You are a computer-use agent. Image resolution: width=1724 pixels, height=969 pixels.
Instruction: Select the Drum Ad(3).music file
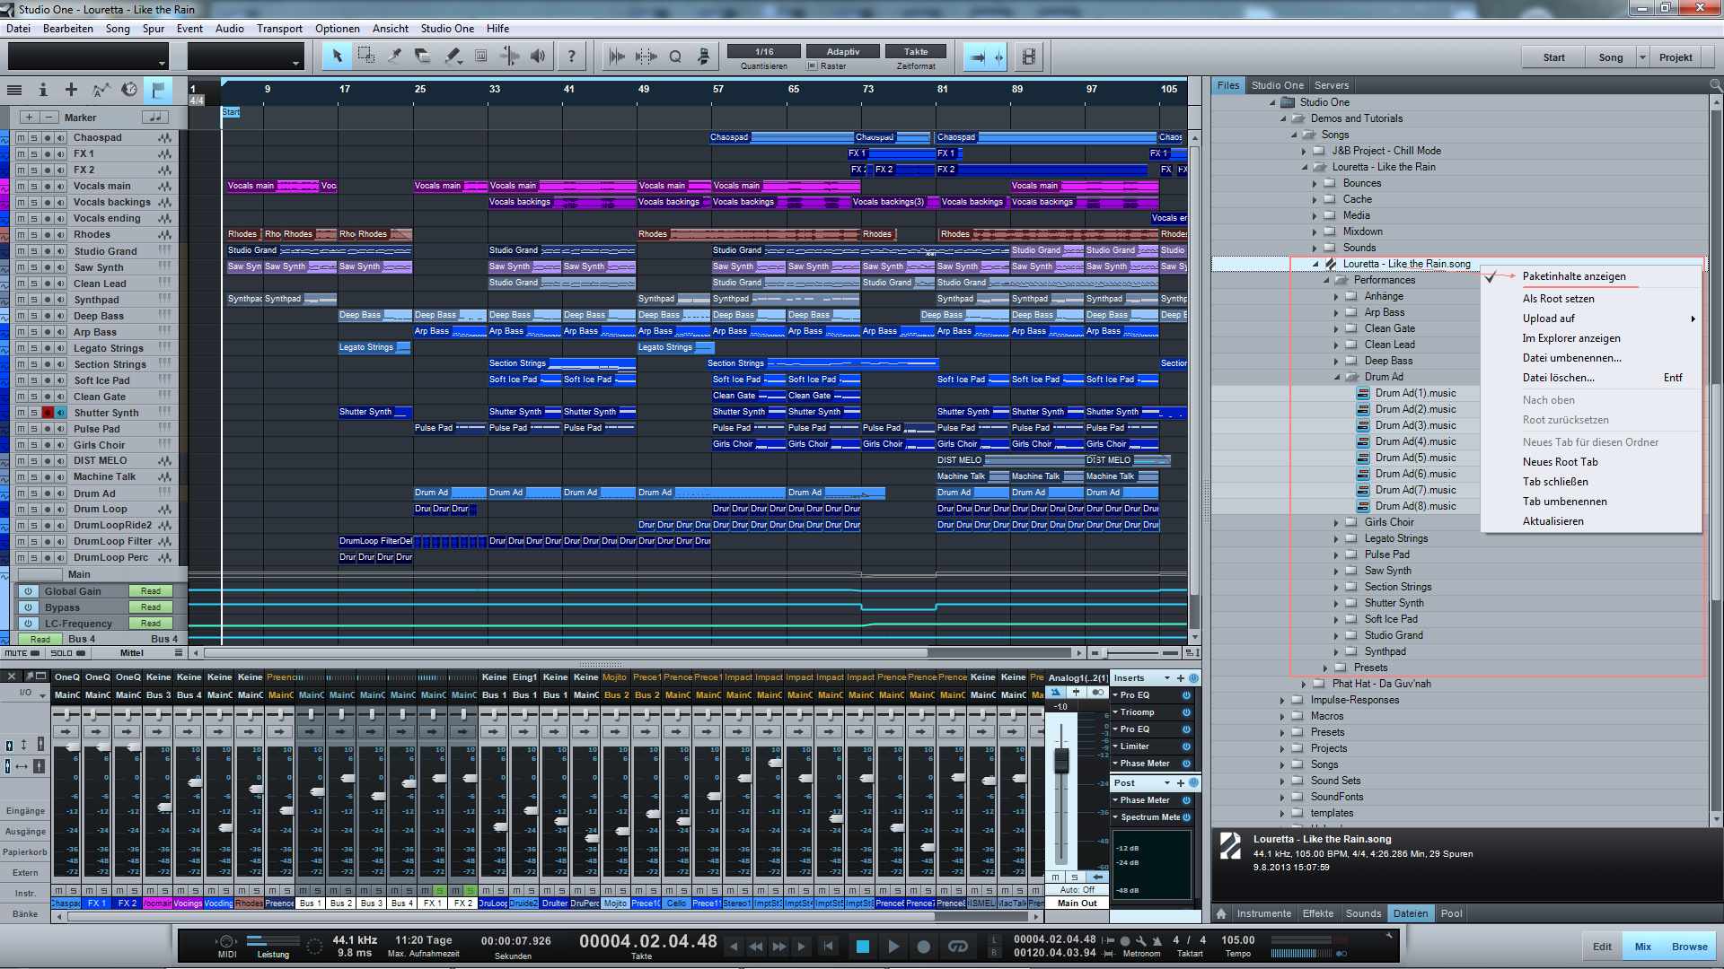pos(1415,425)
